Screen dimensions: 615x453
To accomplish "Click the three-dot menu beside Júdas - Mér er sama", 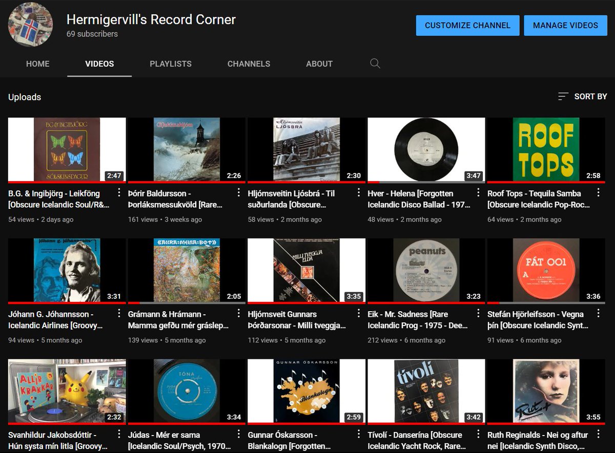I will point(238,434).
